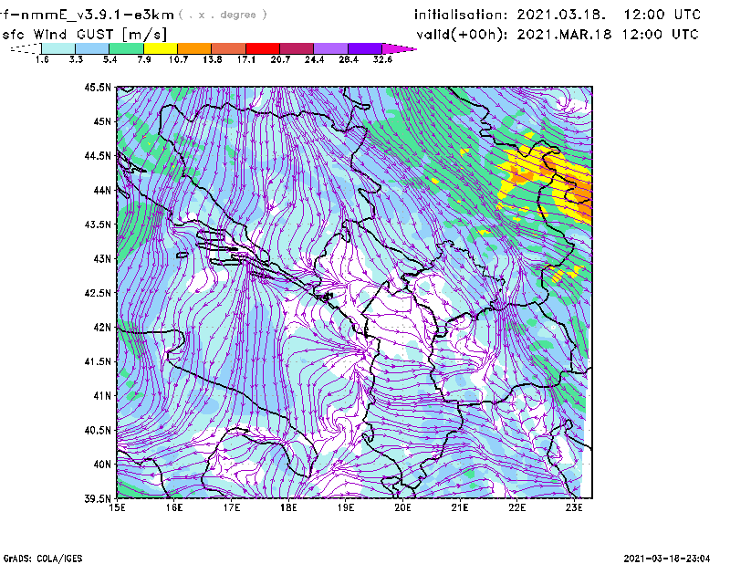Click the legend value 20.7
Viewport: 730px width, 564px height.
[x=280, y=59]
